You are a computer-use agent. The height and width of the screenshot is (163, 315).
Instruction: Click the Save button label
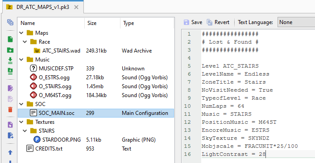[197, 22]
